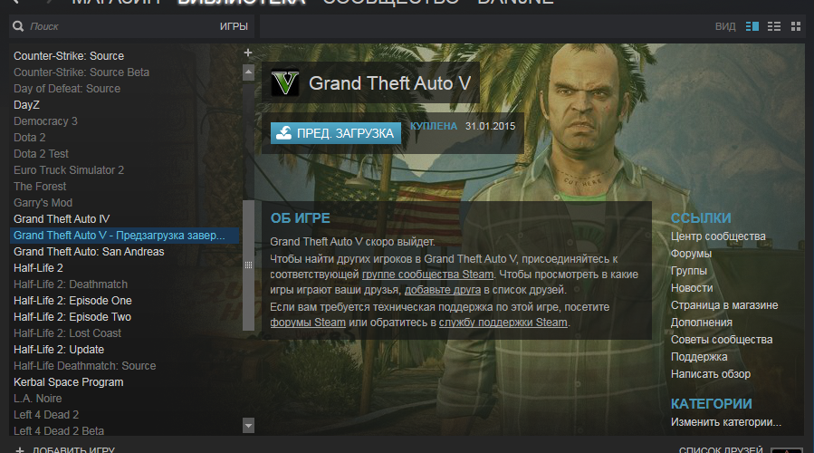This screenshot has width=814, height=453.
Task: Click the ПРЕД. ЗАГРУЗКА button
Action: coord(336,133)
